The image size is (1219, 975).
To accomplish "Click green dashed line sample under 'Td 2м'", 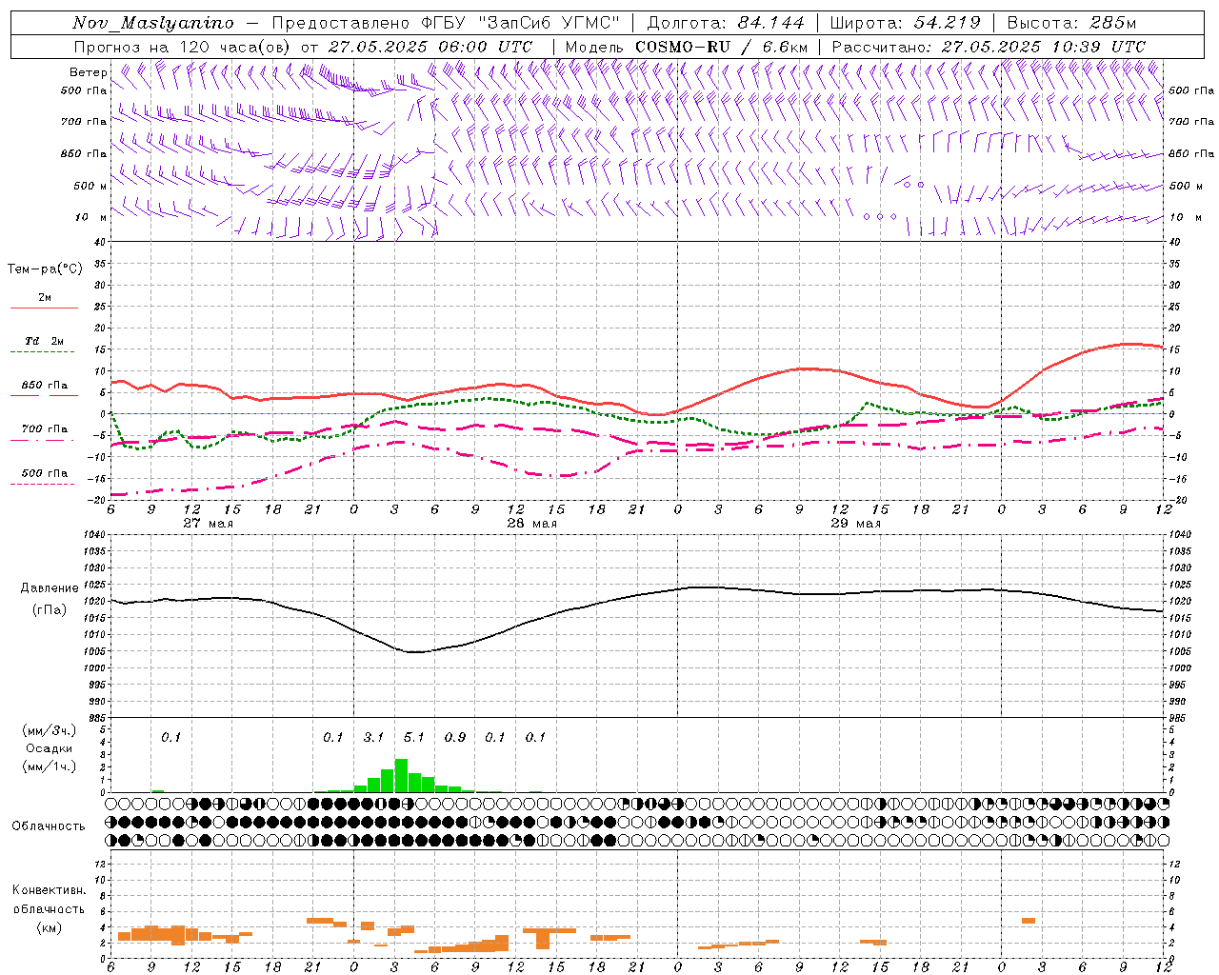I will point(42,352).
